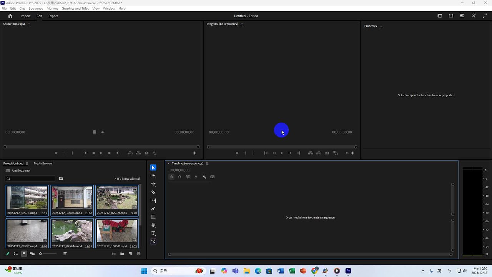Viewport: 492px width, 277px height.
Task: Select the Pen tool
Action: point(153,209)
